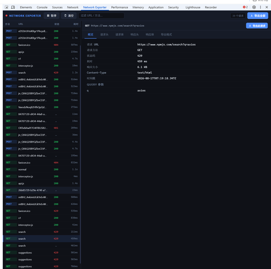Screen dimensions: 271x269
Task: Select the POST mlBHJ row taking 626ms
Action: (x=41, y=204)
